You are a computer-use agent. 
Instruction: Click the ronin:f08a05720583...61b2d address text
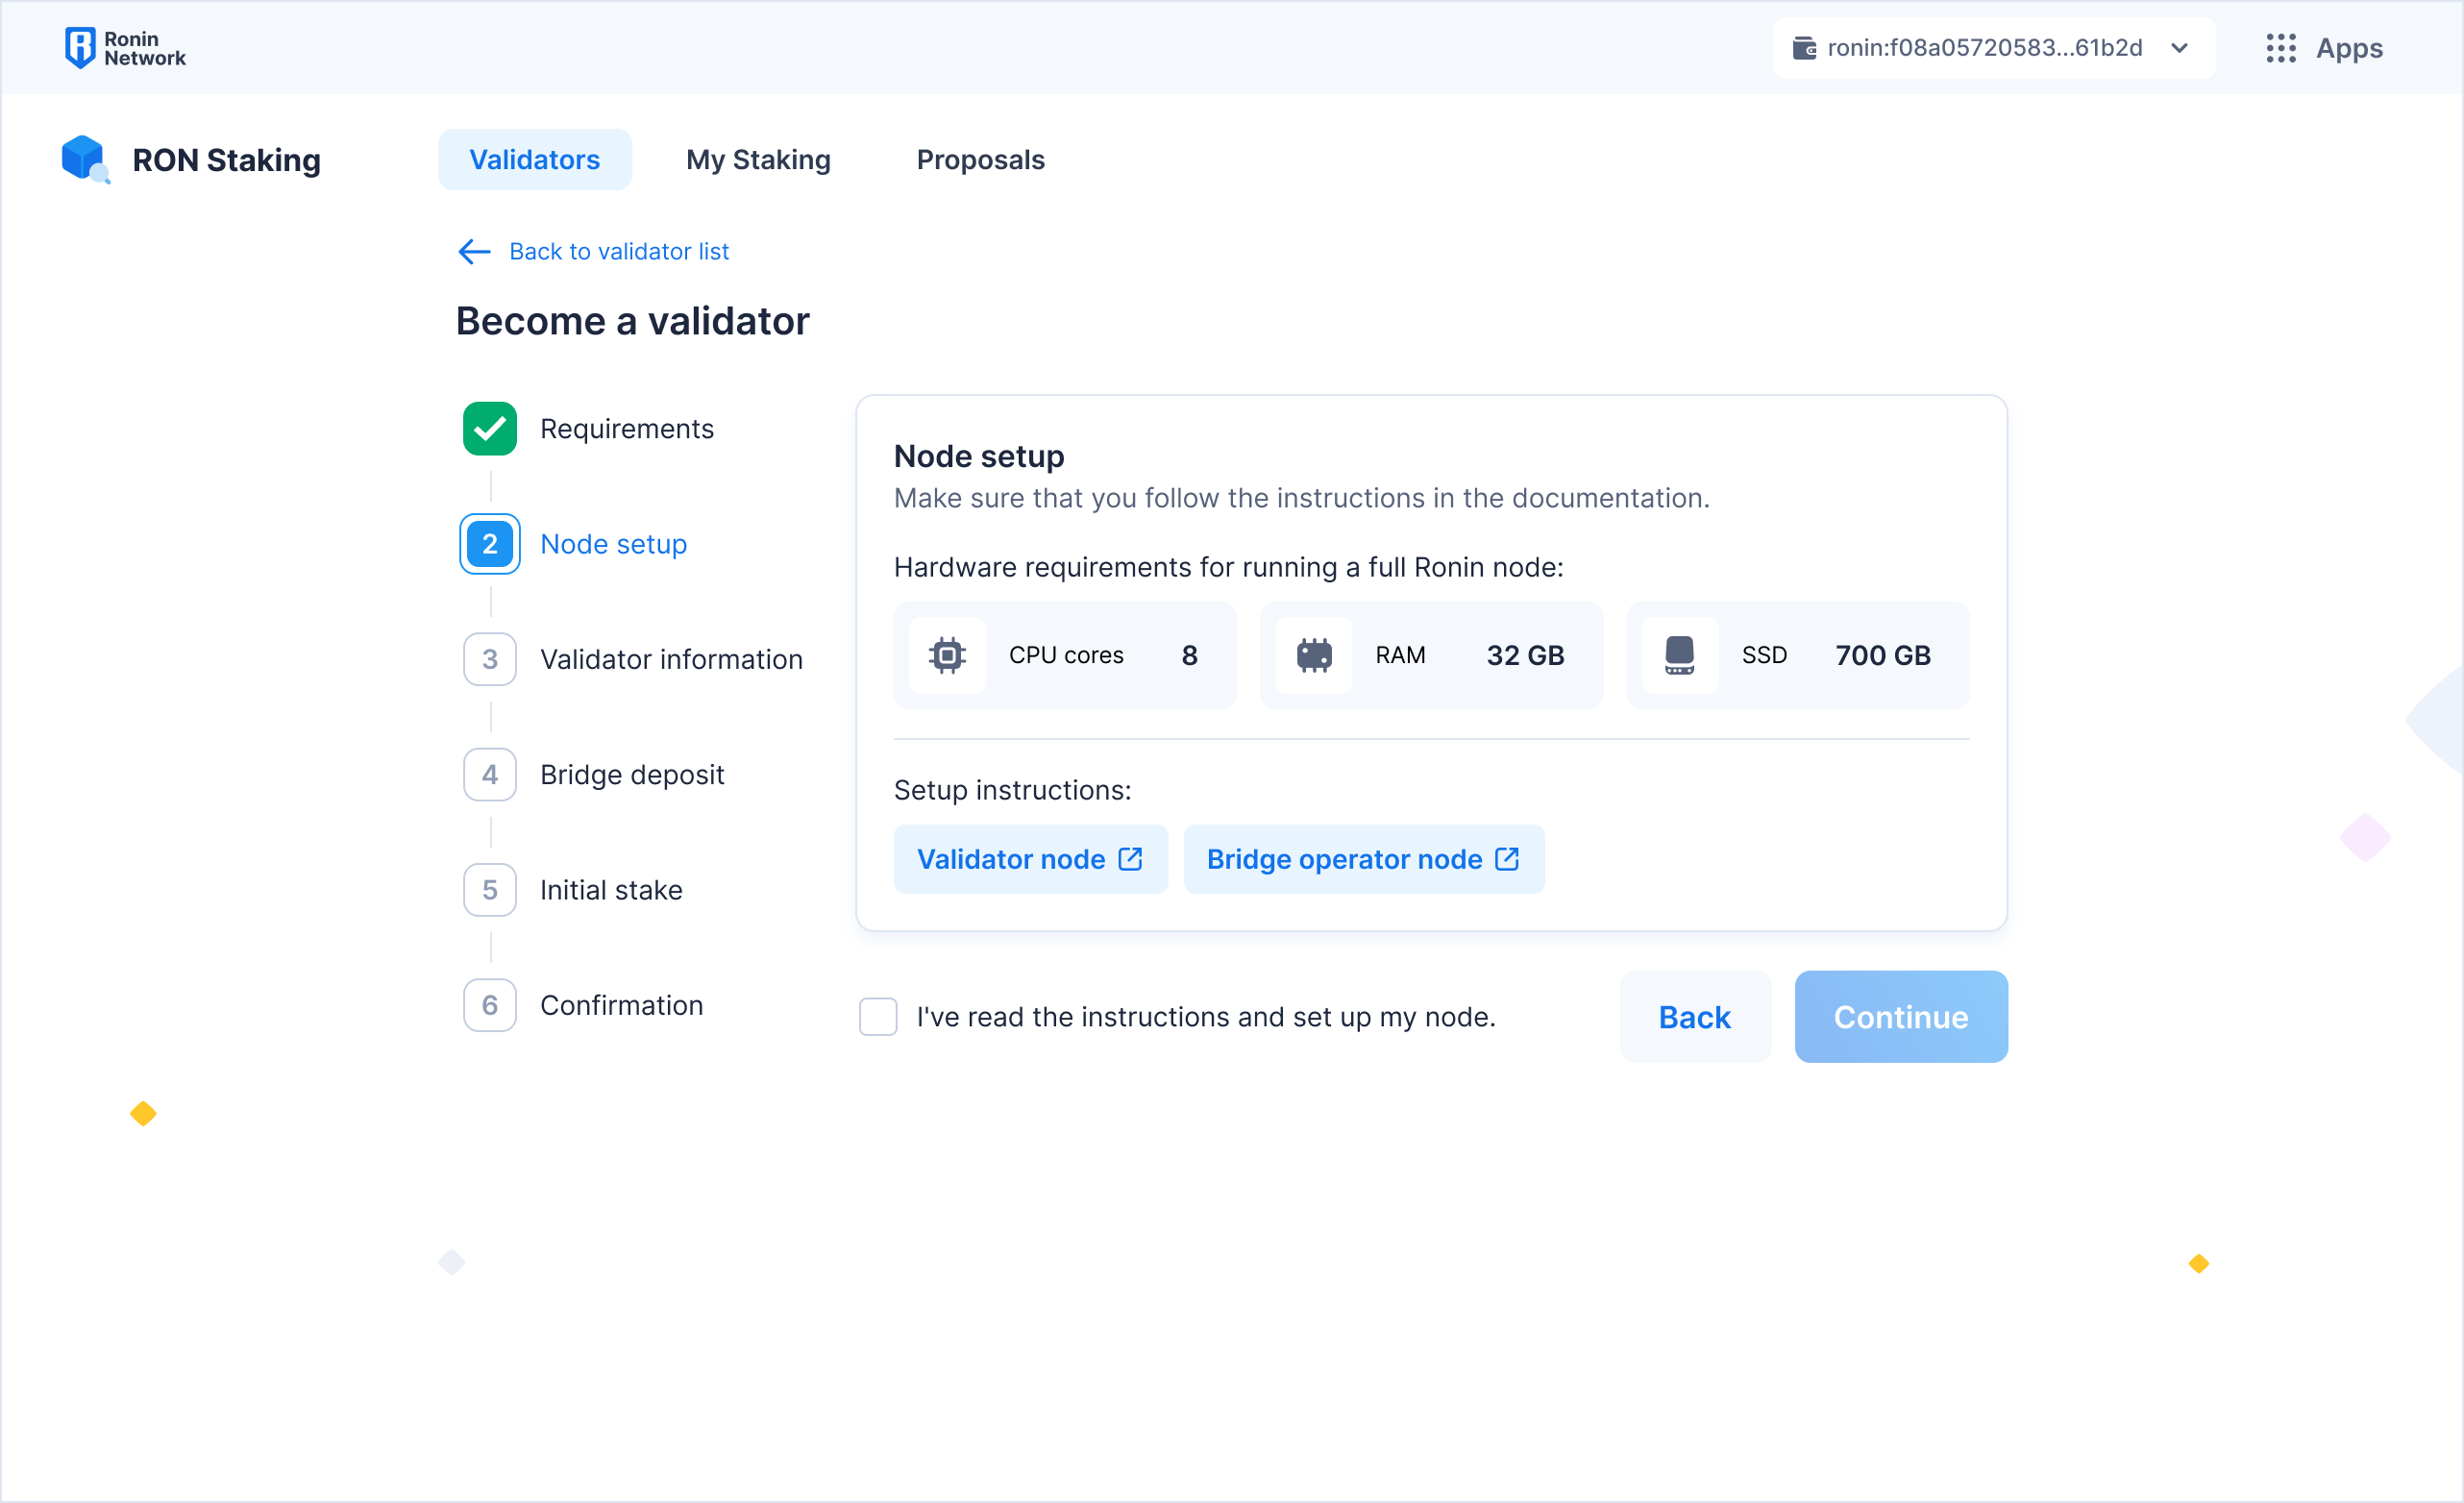click(x=1985, y=48)
